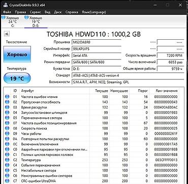188x184 pixels.
Task: Minimize the CrystalDiskInfo window
Action: tap(155, 5)
